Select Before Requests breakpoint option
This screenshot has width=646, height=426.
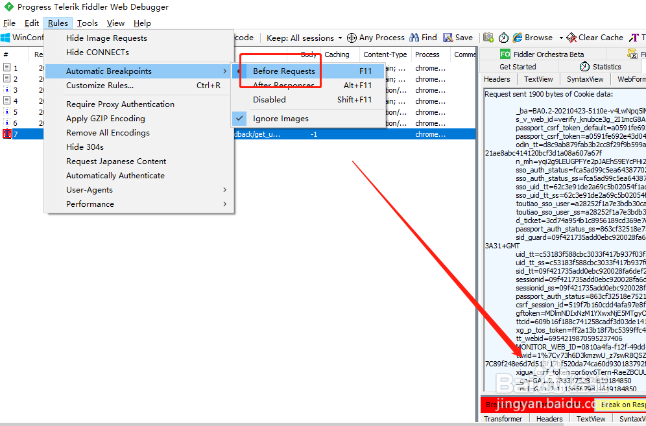pyautogui.click(x=308, y=71)
